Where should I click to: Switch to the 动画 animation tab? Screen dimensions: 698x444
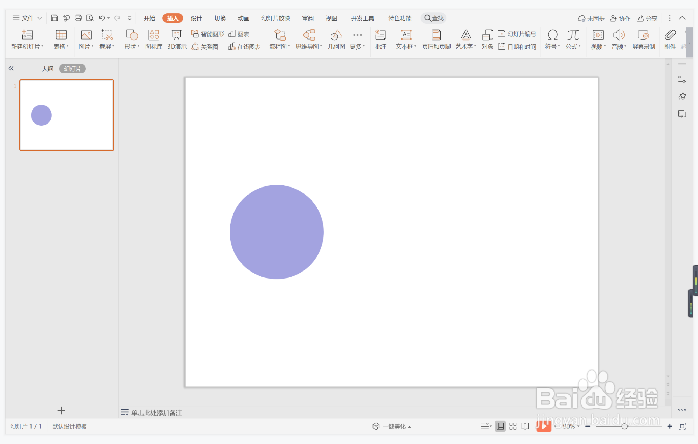tap(243, 18)
